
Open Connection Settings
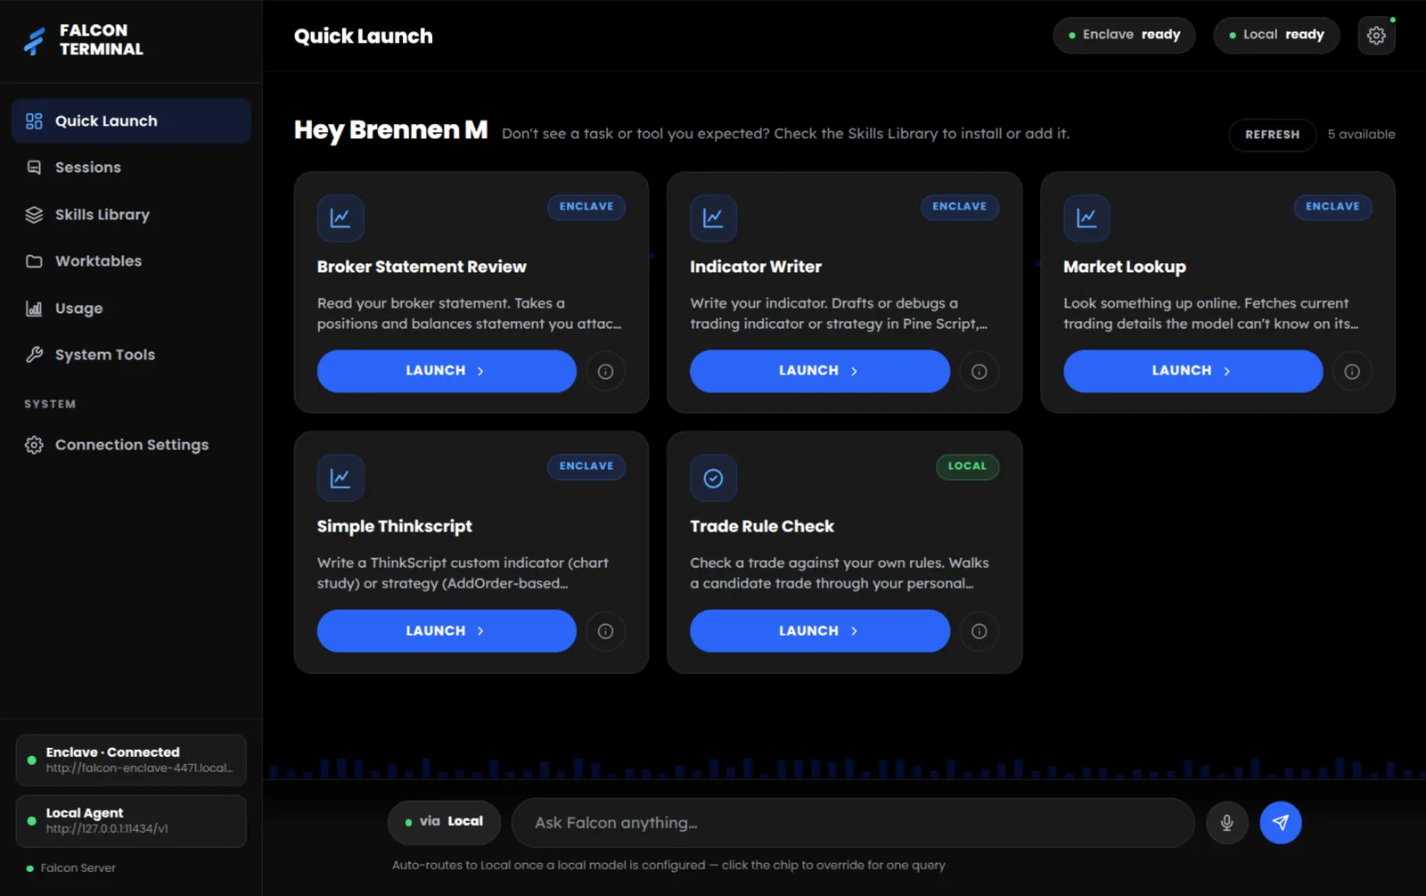pyautogui.click(x=131, y=445)
